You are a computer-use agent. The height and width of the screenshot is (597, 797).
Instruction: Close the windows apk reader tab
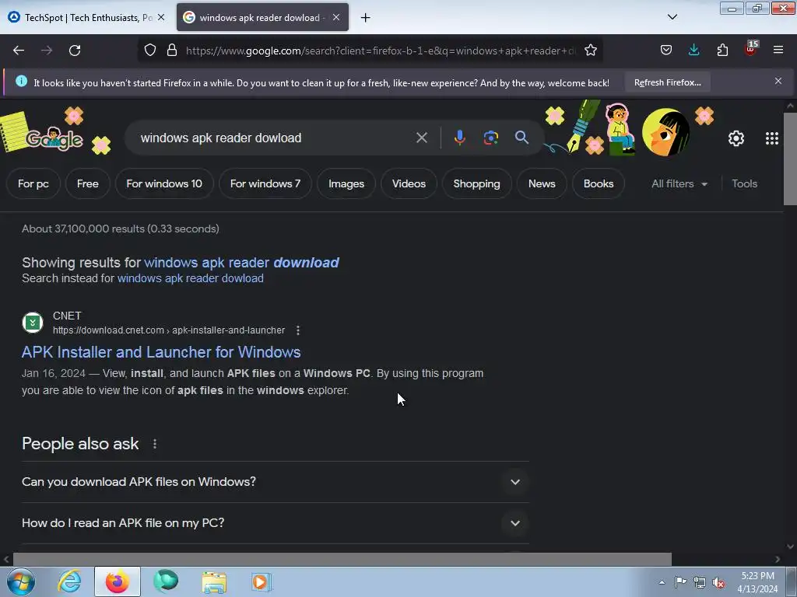336,17
